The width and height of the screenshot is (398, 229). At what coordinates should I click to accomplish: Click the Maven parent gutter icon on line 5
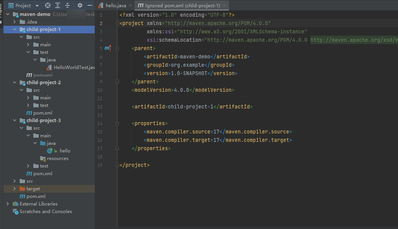pyautogui.click(x=108, y=48)
